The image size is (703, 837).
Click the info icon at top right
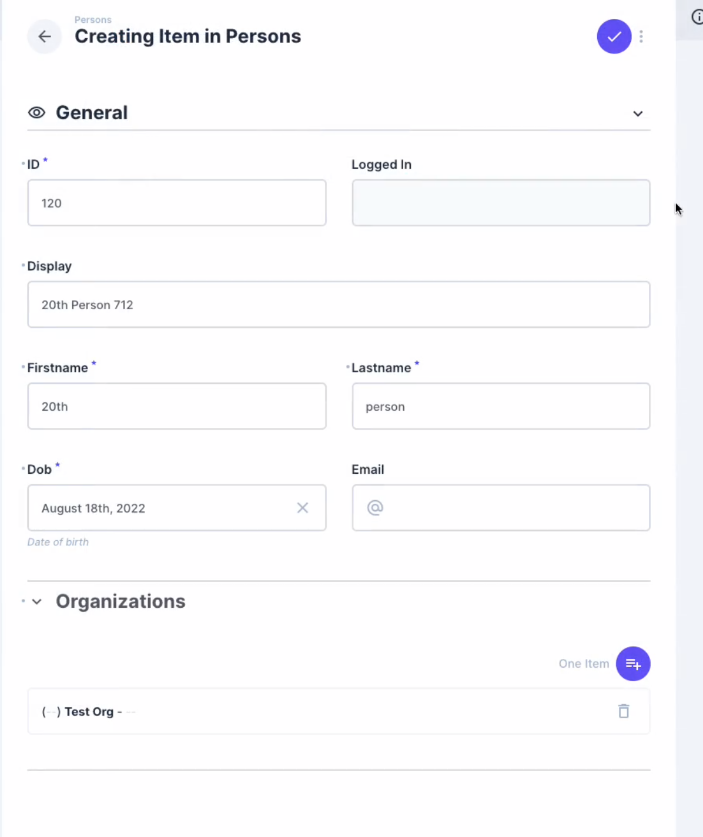click(697, 17)
